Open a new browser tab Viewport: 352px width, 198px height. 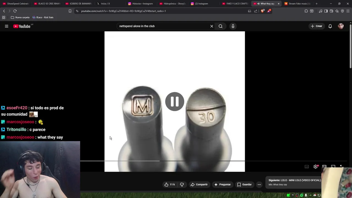(x=317, y=4)
